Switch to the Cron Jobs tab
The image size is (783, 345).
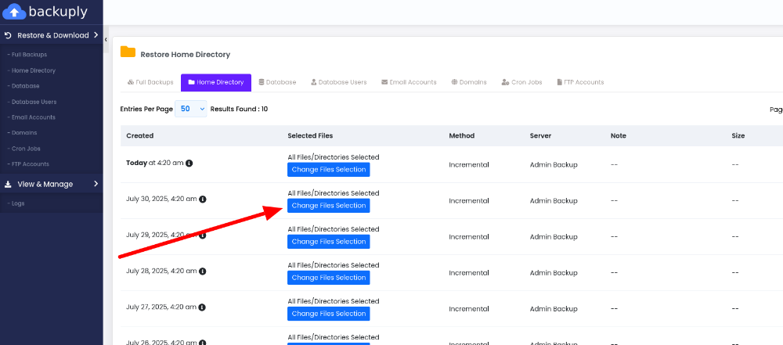[521, 82]
